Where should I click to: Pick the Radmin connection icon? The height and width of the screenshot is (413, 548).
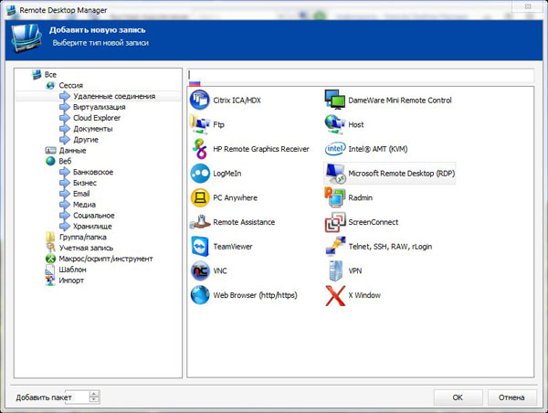(x=334, y=197)
